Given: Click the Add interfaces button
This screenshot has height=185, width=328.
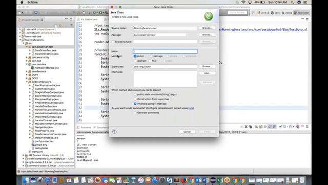Looking at the screenshot, I should (x=207, y=73).
